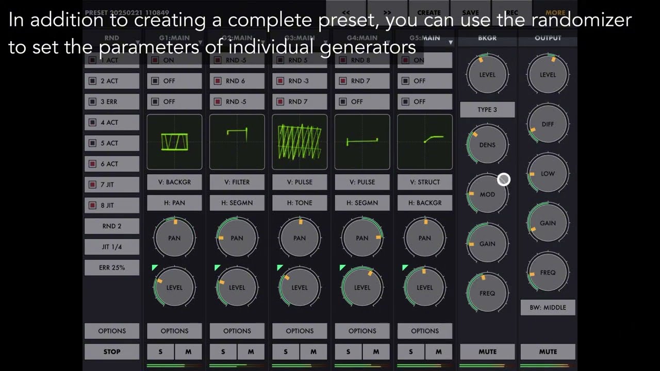The image size is (660, 371).
Task: Open the G2 waveform display above V: FILTER
Action: [x=237, y=142]
